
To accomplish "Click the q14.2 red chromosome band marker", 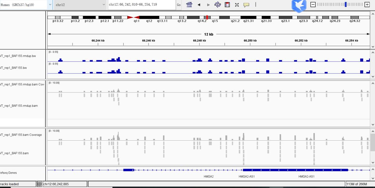I will pos(207,18).
